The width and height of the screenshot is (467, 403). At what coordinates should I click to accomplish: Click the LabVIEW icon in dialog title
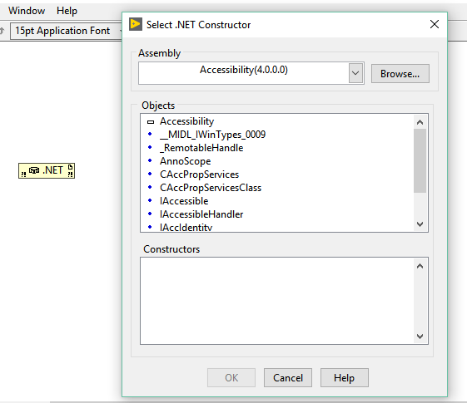136,24
